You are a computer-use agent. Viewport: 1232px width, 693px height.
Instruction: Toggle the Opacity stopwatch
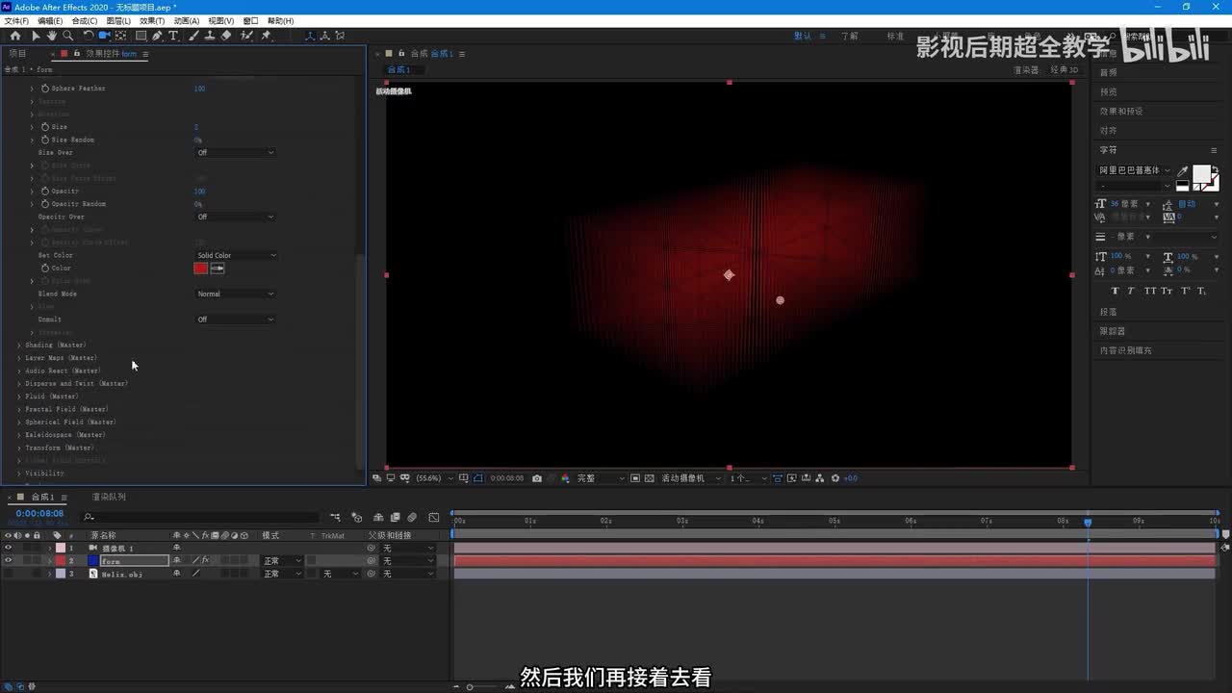tap(44, 191)
